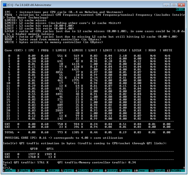Image resolution: width=188 pixels, height=175 pixels.
Task: Close the Far Manager window
Action: (x=182, y=5)
